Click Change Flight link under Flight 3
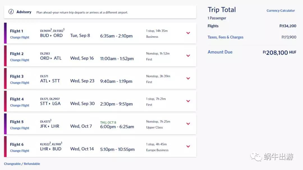 click(20, 83)
